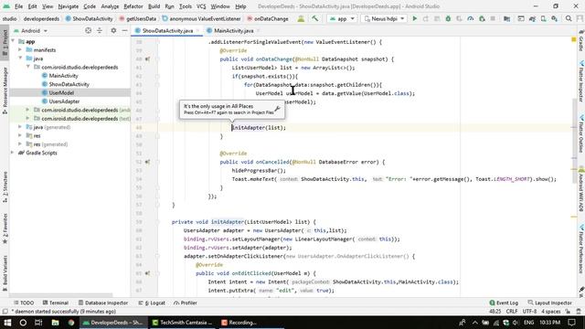Click the Project panel settings gear
This screenshot has height=329, width=585.
coord(113,30)
